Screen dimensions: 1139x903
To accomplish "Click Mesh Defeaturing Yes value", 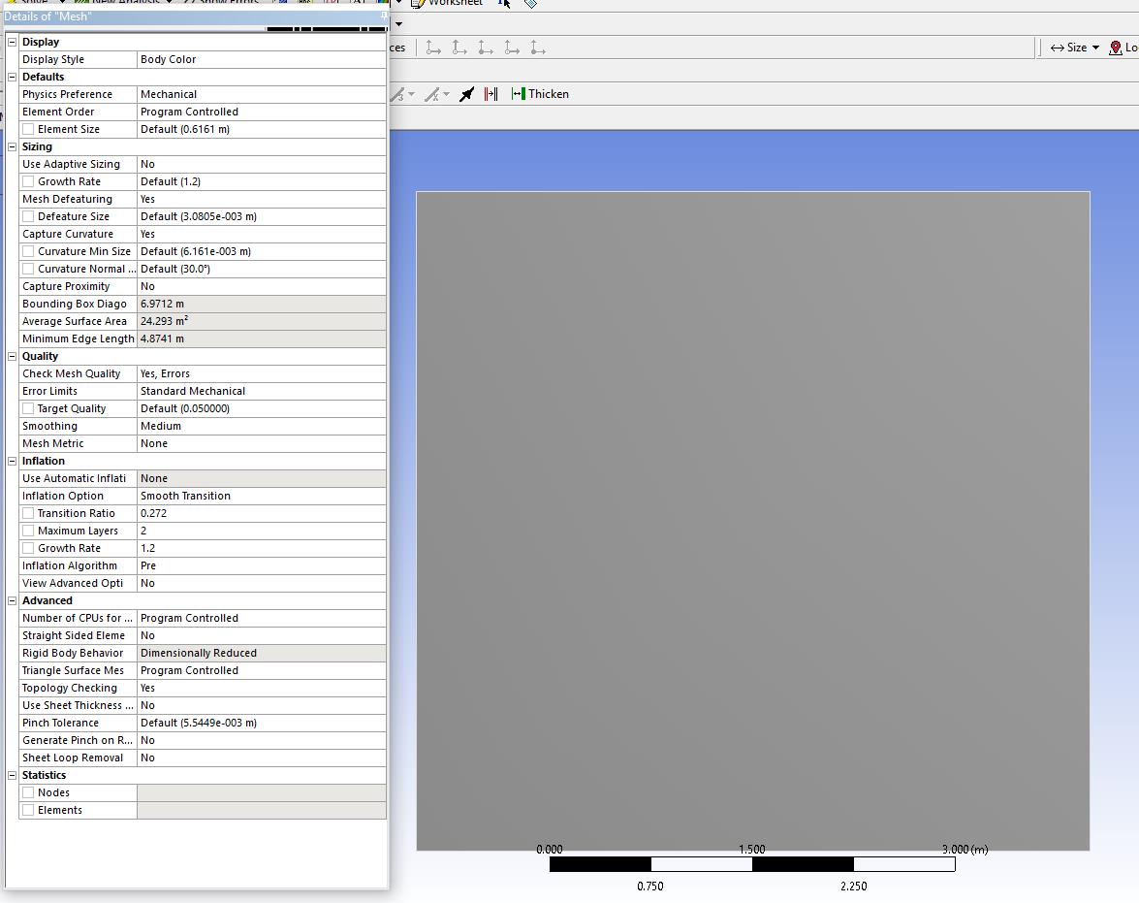I will pyautogui.click(x=262, y=199).
